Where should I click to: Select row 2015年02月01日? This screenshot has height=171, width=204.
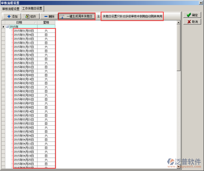[x=34, y=67]
